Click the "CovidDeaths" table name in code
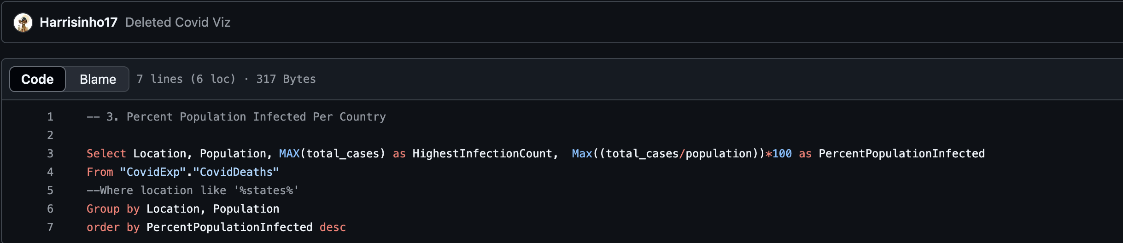 (236, 172)
